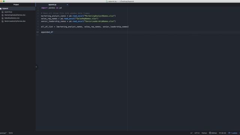Change UTF-8 encoding in status bar
Image resolution: width=240 pixels, height=135 pixels.
(197, 133)
